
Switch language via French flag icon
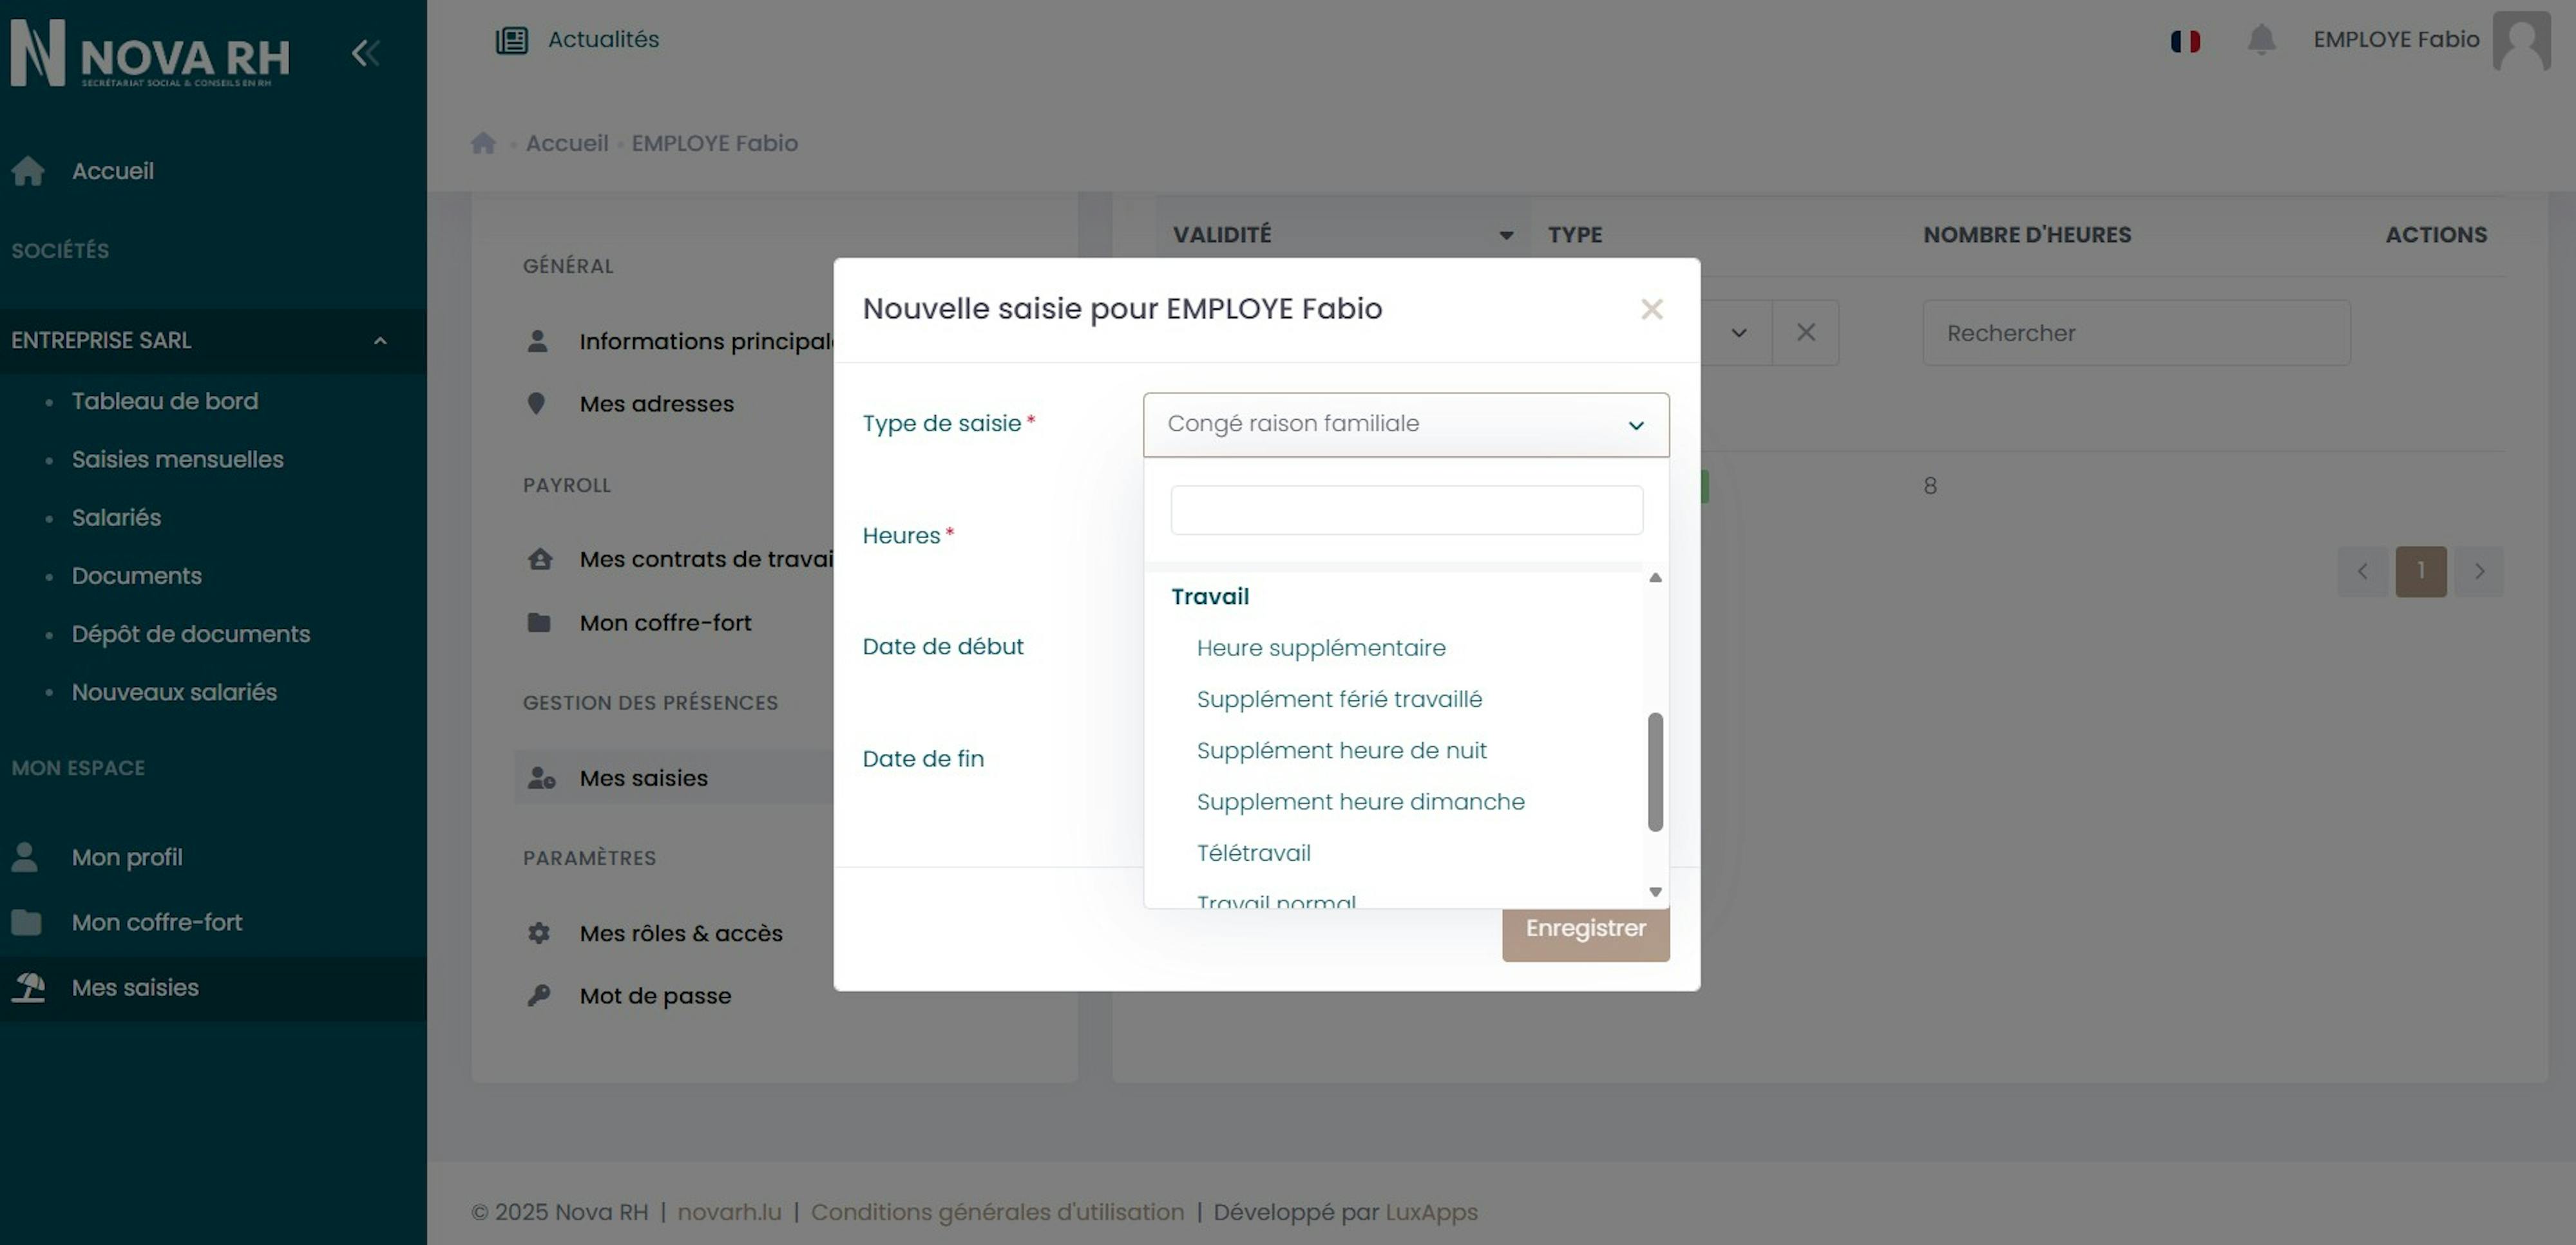(2185, 41)
